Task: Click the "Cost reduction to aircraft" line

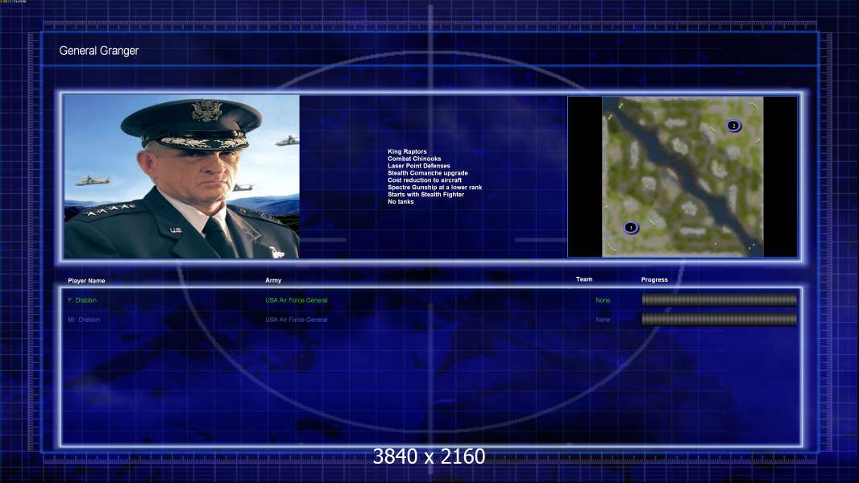Action: pos(425,180)
